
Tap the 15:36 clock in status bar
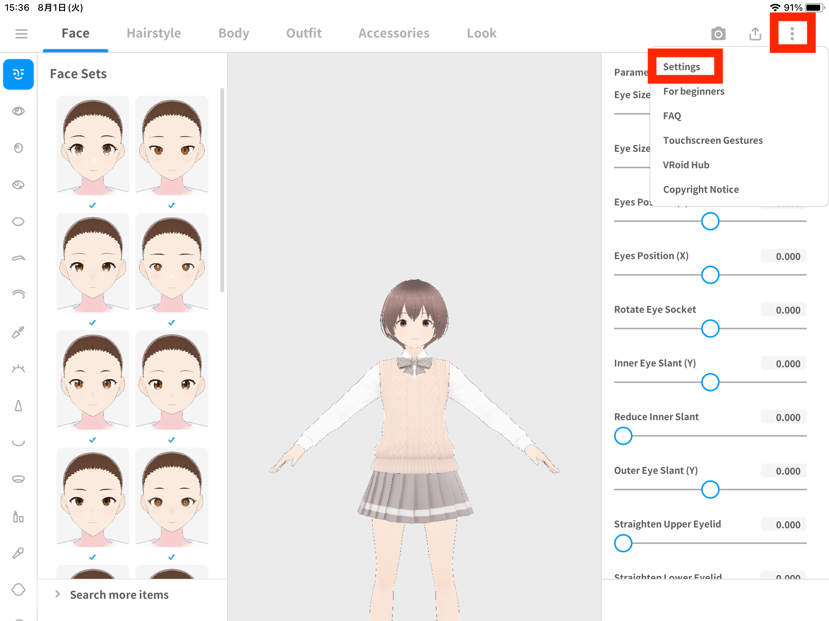click(x=17, y=8)
